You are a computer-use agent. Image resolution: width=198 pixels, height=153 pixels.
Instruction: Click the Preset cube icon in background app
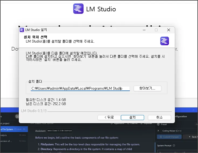click(x=158, y=124)
